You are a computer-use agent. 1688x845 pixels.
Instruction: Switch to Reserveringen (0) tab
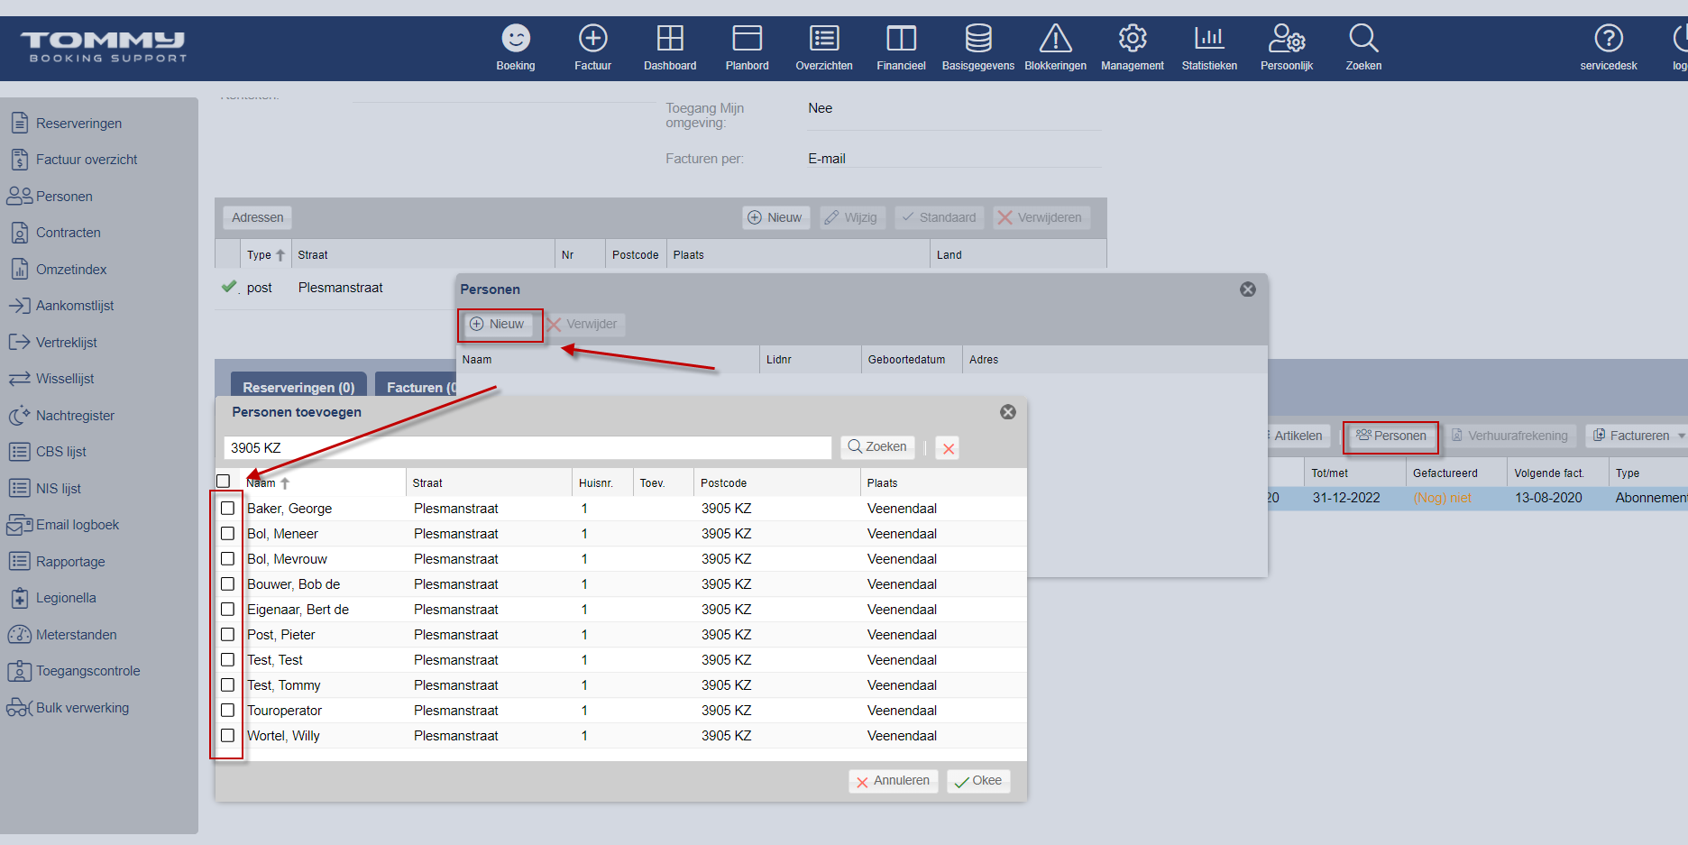(x=298, y=387)
